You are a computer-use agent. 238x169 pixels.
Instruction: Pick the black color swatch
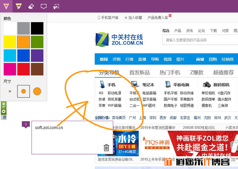pyautogui.click(x=37, y=28)
